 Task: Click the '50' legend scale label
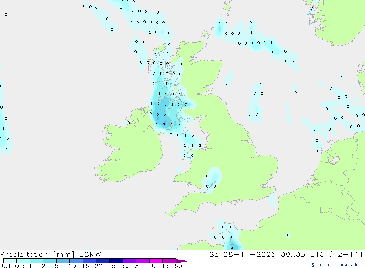pos(178,266)
